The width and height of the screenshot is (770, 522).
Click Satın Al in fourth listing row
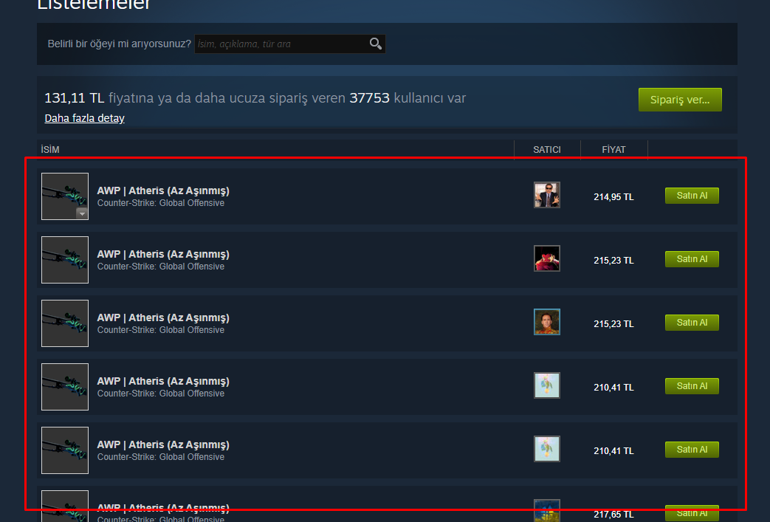692,386
